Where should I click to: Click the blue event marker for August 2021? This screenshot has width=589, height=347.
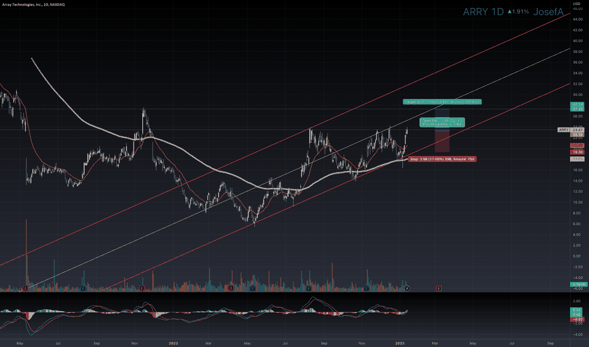coord(83,288)
